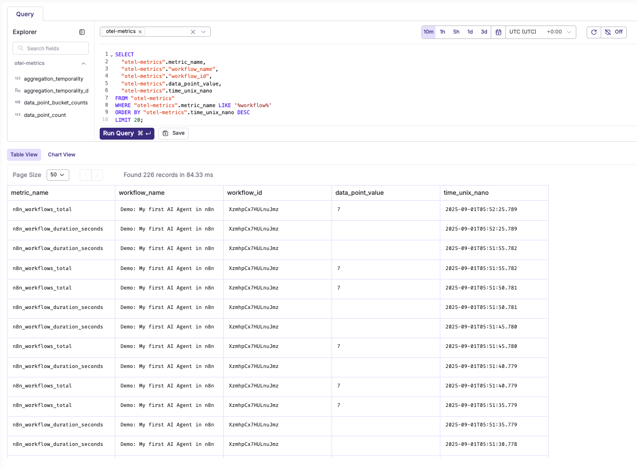Toggle auto-refresh Off button
The image size is (637, 467).
point(614,32)
